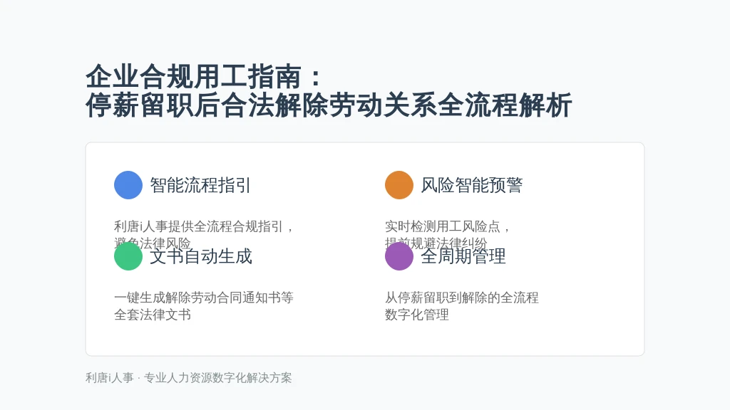
Task: Click description text 实时检测用工风险点
Action: pyautogui.click(x=442, y=226)
